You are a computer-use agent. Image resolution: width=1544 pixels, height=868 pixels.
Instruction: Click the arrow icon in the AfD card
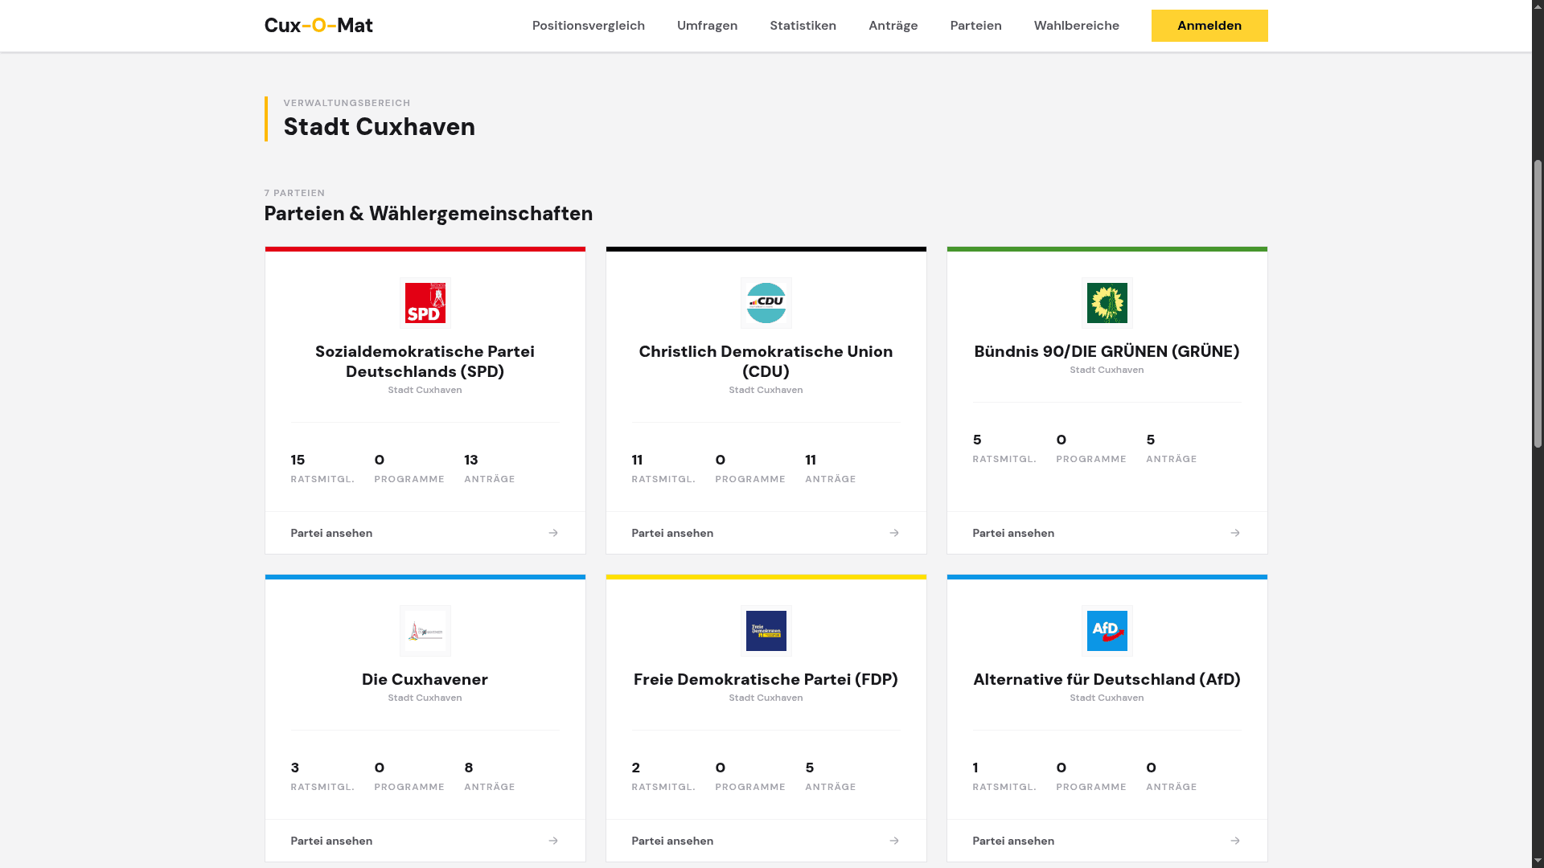tap(1235, 841)
